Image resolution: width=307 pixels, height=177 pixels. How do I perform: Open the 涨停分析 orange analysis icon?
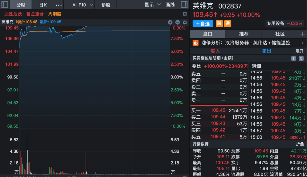195,42
